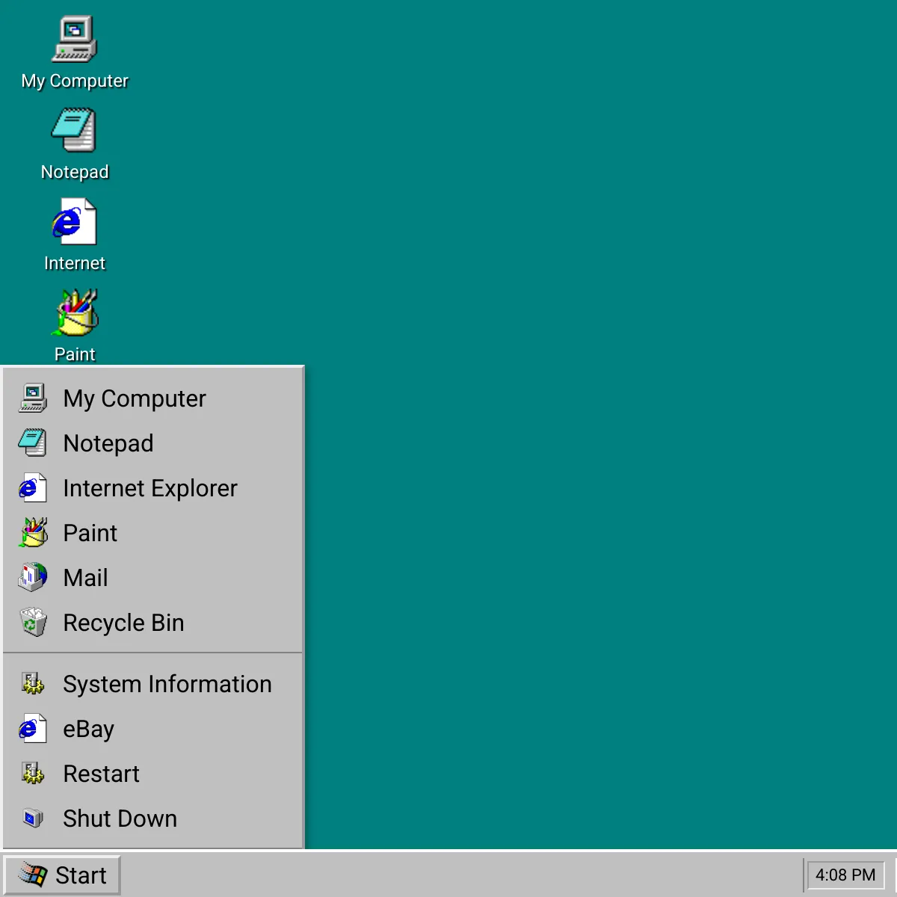The width and height of the screenshot is (897, 897).
Task: Launch Paint from the Start menu label
Action: 90,534
